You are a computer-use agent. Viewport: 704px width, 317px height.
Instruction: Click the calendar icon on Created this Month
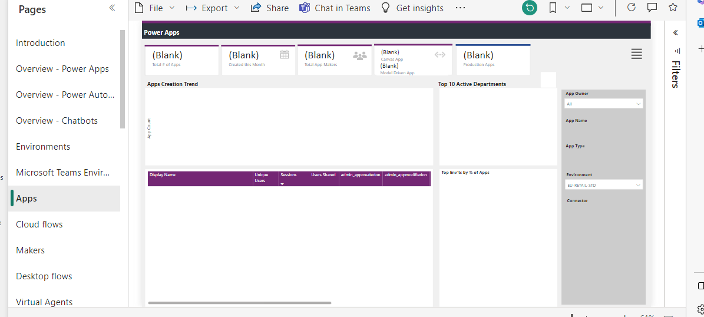pos(284,55)
